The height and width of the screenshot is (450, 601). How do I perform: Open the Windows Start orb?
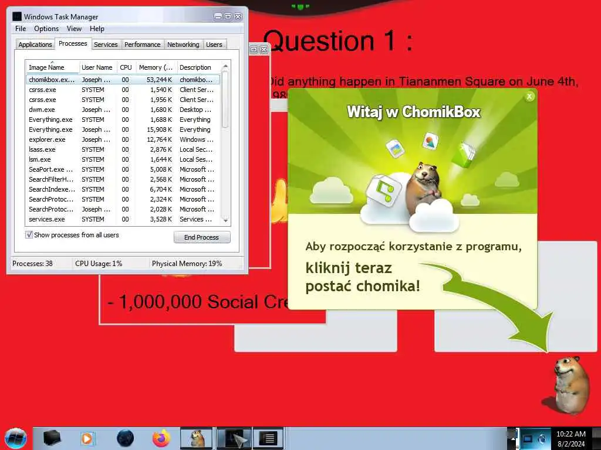16,438
